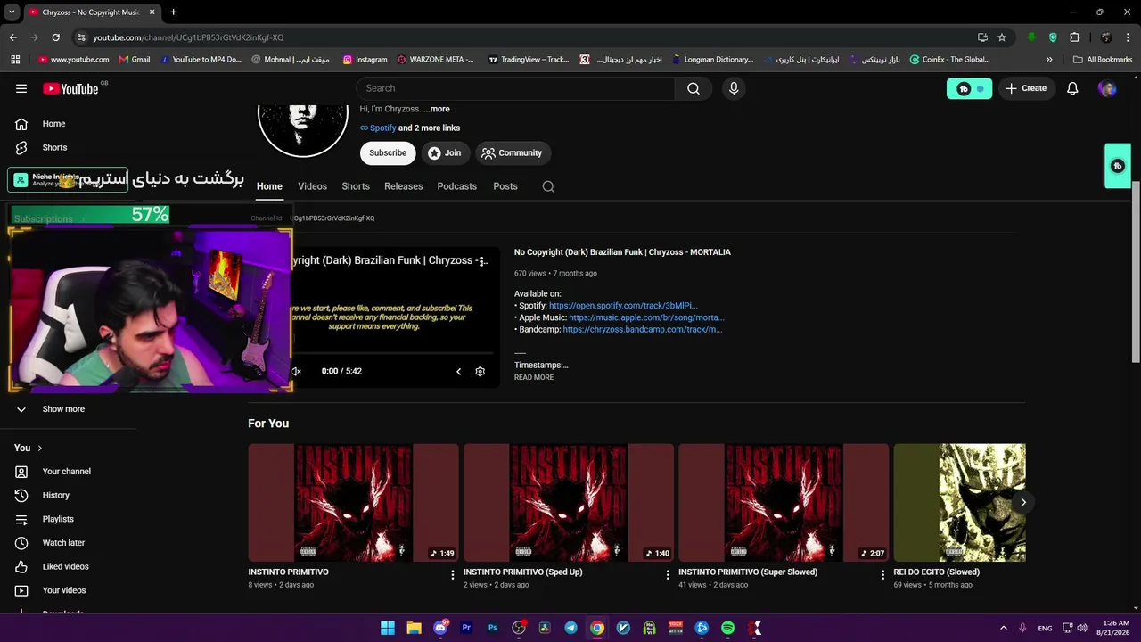Open options for INSTINTO PRIMITIVO video
Image resolution: width=1141 pixels, height=642 pixels.
coord(452,575)
